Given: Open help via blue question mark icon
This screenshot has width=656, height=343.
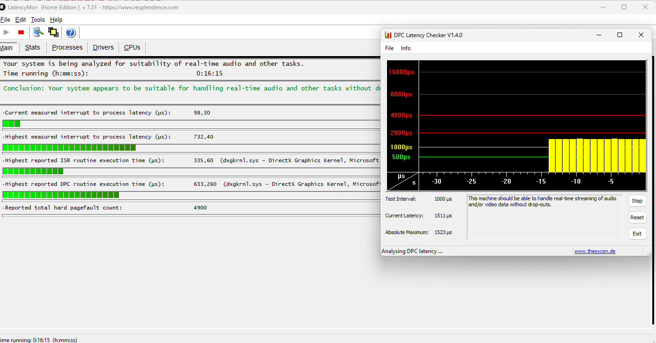Looking at the screenshot, I should tap(71, 32).
